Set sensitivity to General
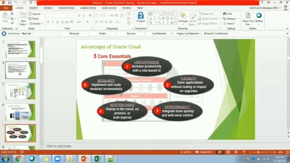Viewport: 290px width, 163px height. tap(131, 34)
